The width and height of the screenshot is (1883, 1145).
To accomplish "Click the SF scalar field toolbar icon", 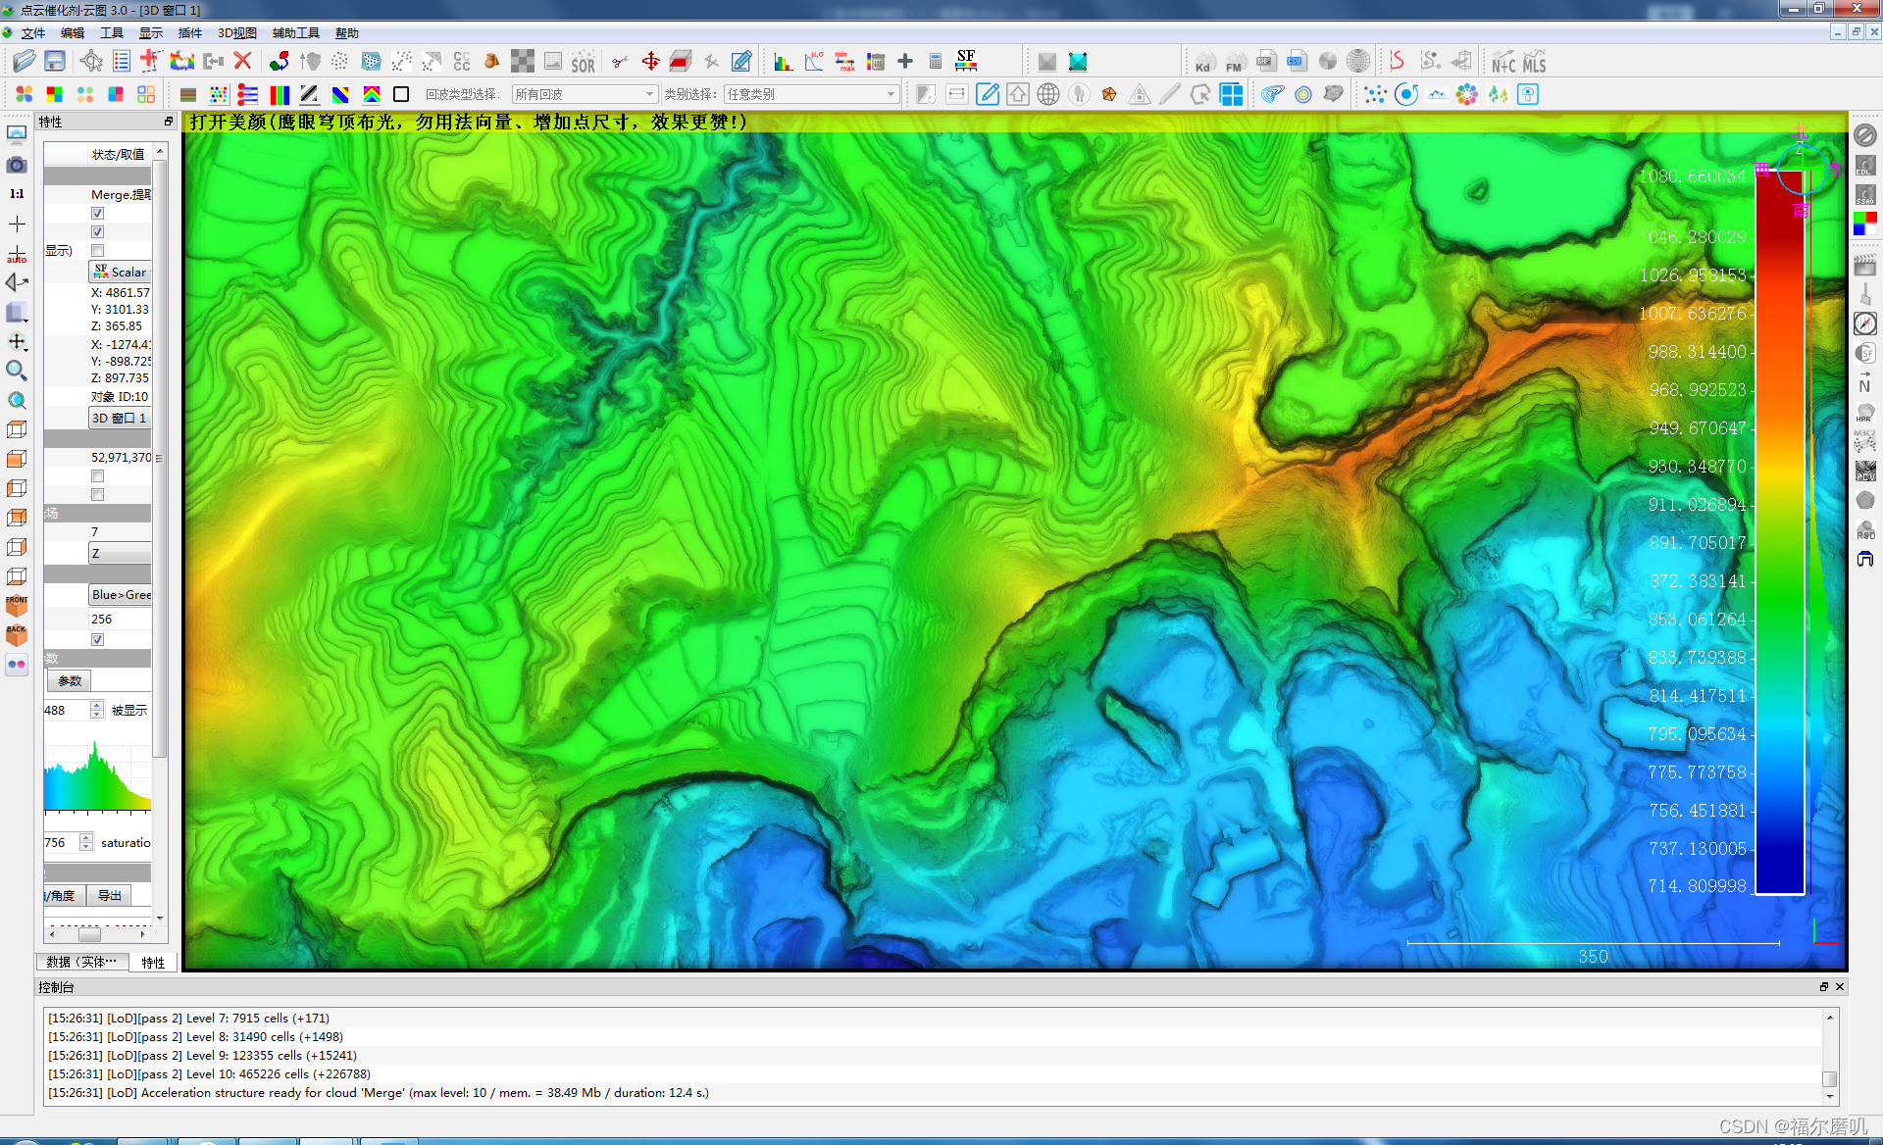I will pos(966,60).
